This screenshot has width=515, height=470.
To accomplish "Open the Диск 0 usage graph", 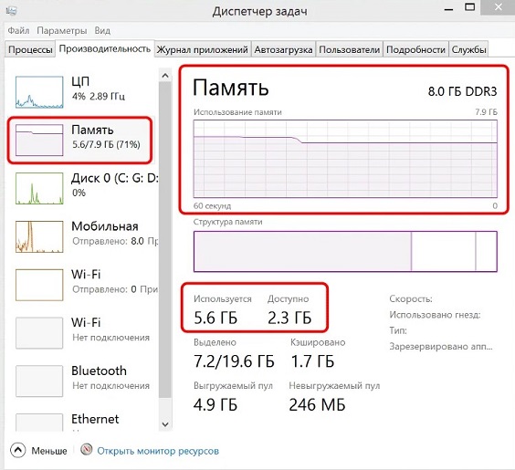I will (x=39, y=188).
